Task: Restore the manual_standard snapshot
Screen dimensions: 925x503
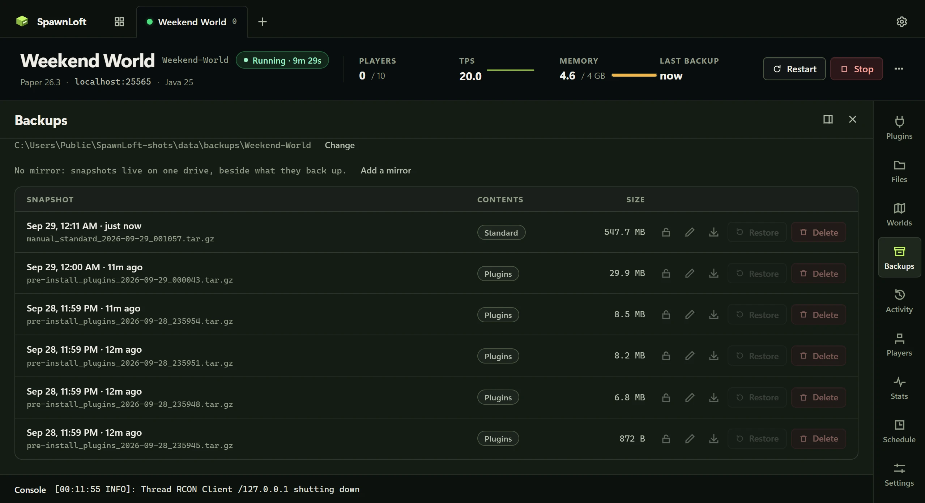Action: pos(757,232)
